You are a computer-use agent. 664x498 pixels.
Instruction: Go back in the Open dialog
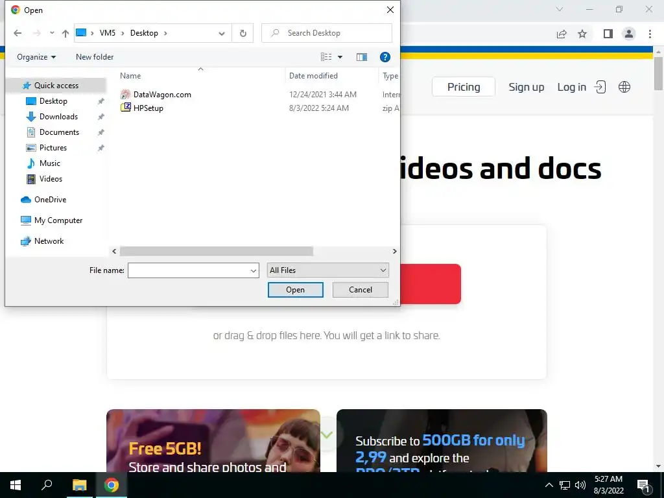(x=18, y=33)
